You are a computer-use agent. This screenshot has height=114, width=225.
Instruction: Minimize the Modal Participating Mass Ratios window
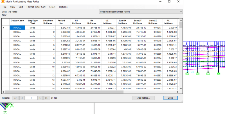(160, 2)
